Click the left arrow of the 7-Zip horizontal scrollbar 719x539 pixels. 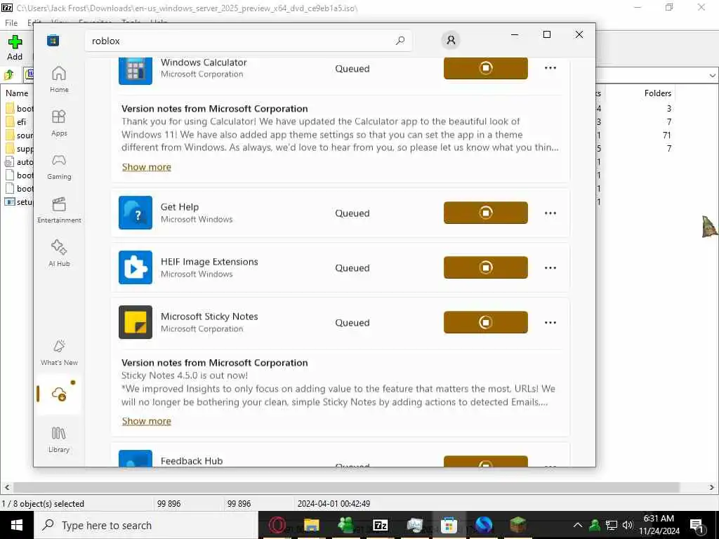tap(6, 487)
